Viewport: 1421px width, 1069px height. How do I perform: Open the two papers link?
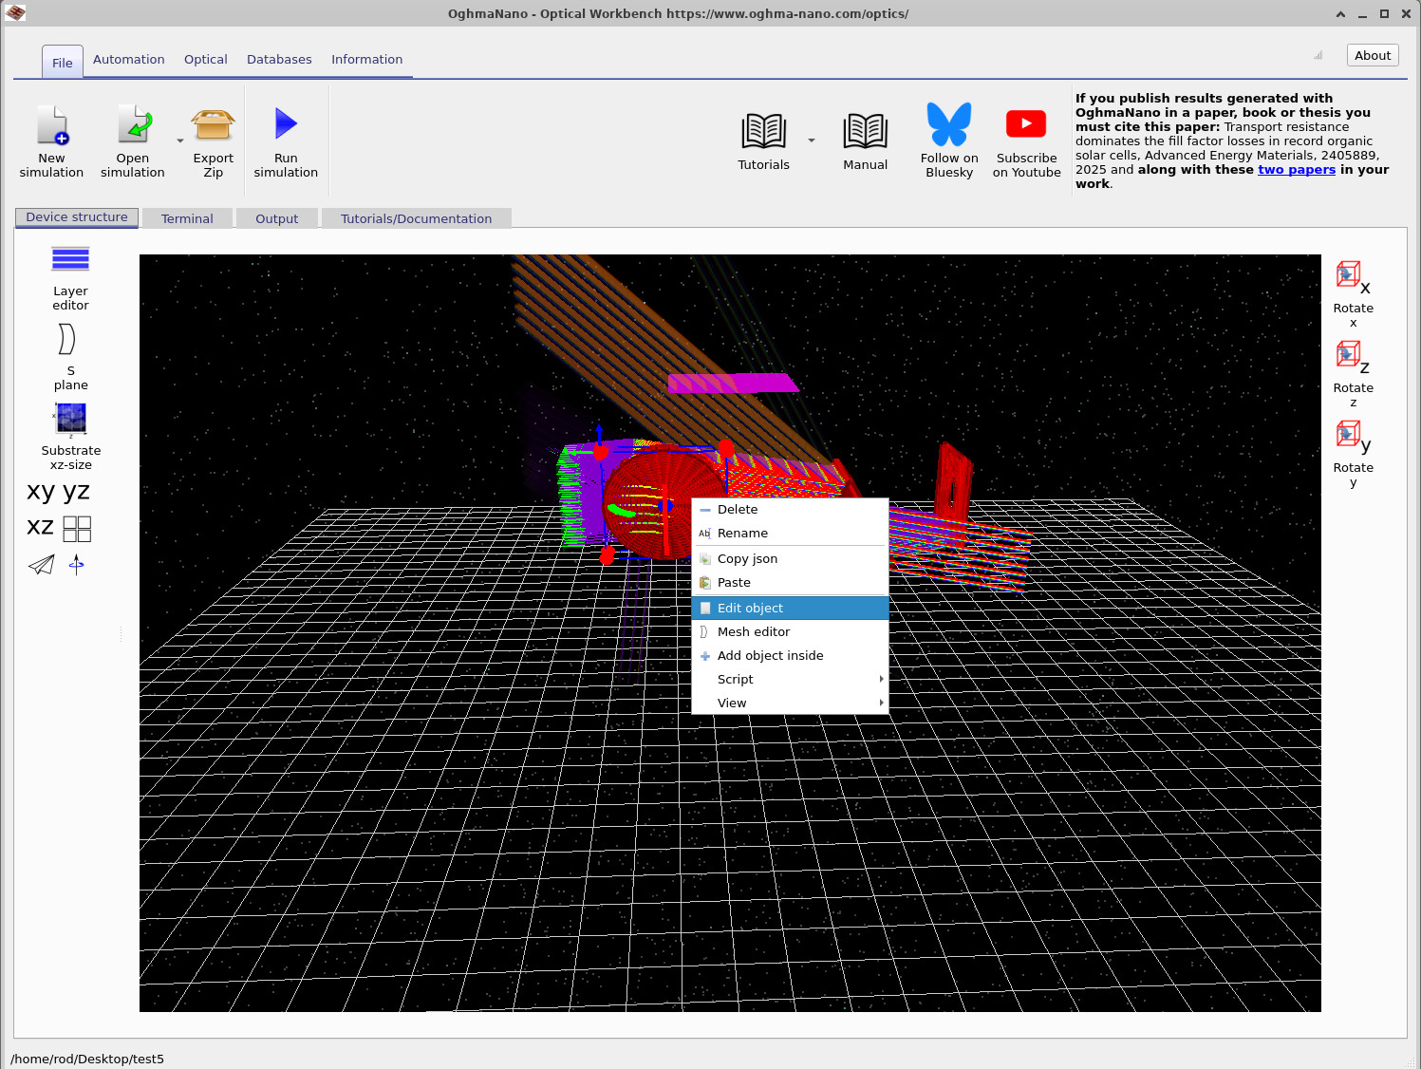1297,169
